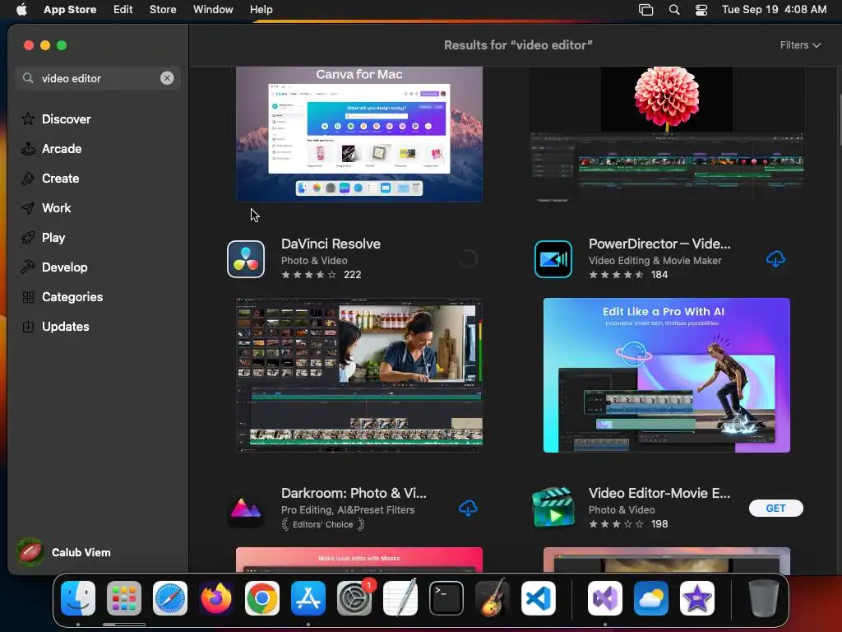Click the menu bar date and time

click(x=774, y=10)
